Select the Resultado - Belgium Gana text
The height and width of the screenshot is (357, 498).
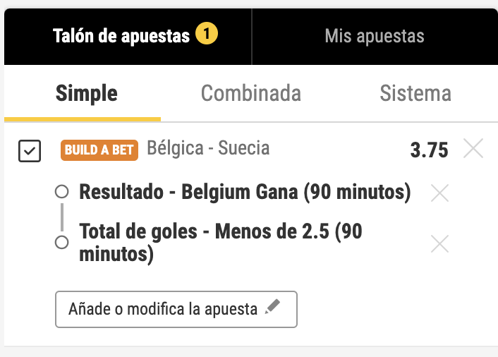[x=245, y=192]
